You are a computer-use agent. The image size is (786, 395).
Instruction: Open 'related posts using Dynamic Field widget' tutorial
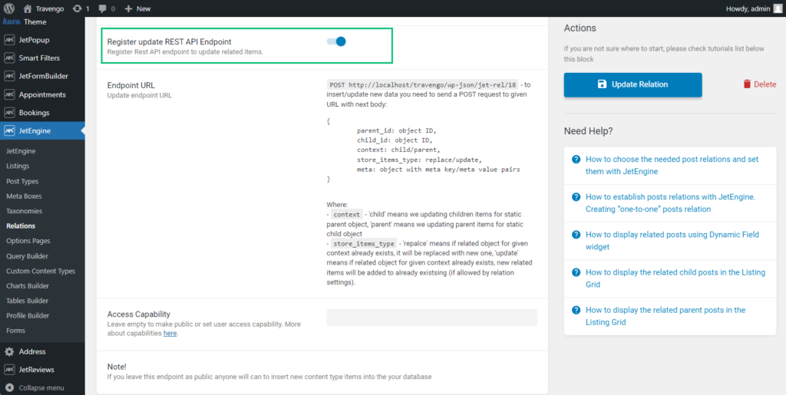[672, 240]
